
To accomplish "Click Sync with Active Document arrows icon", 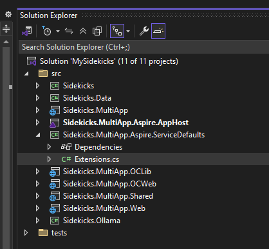I will tap(69, 32).
